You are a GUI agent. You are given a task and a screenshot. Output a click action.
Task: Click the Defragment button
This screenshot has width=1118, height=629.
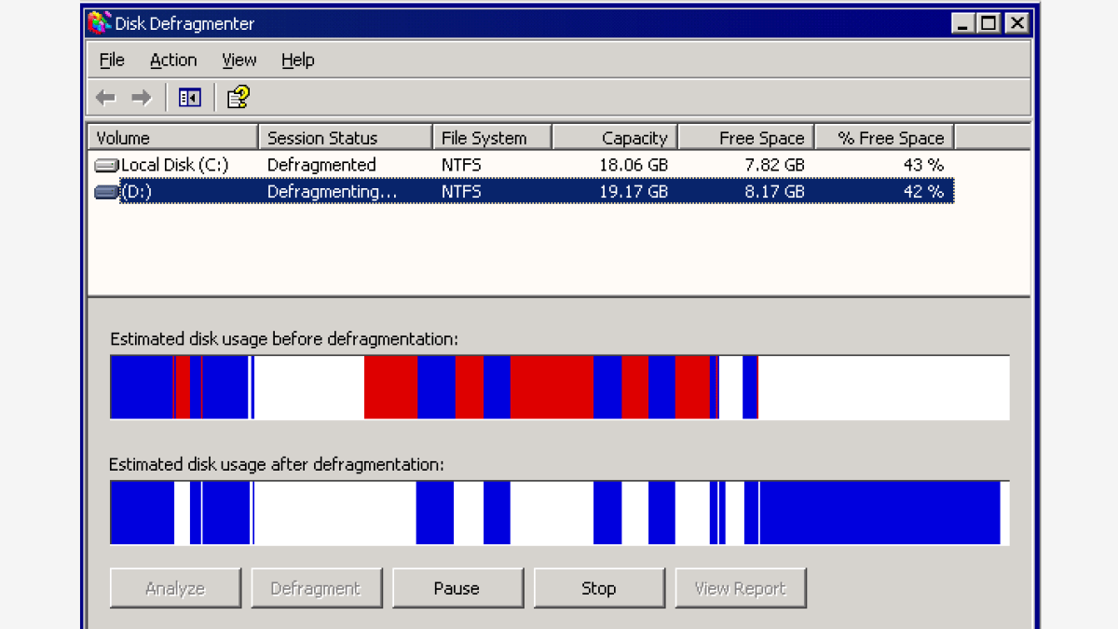316,588
